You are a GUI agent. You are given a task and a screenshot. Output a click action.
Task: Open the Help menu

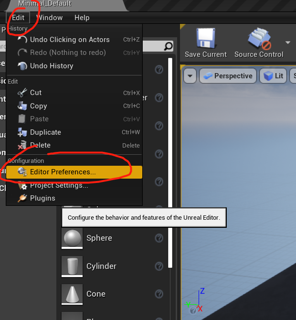coord(82,18)
